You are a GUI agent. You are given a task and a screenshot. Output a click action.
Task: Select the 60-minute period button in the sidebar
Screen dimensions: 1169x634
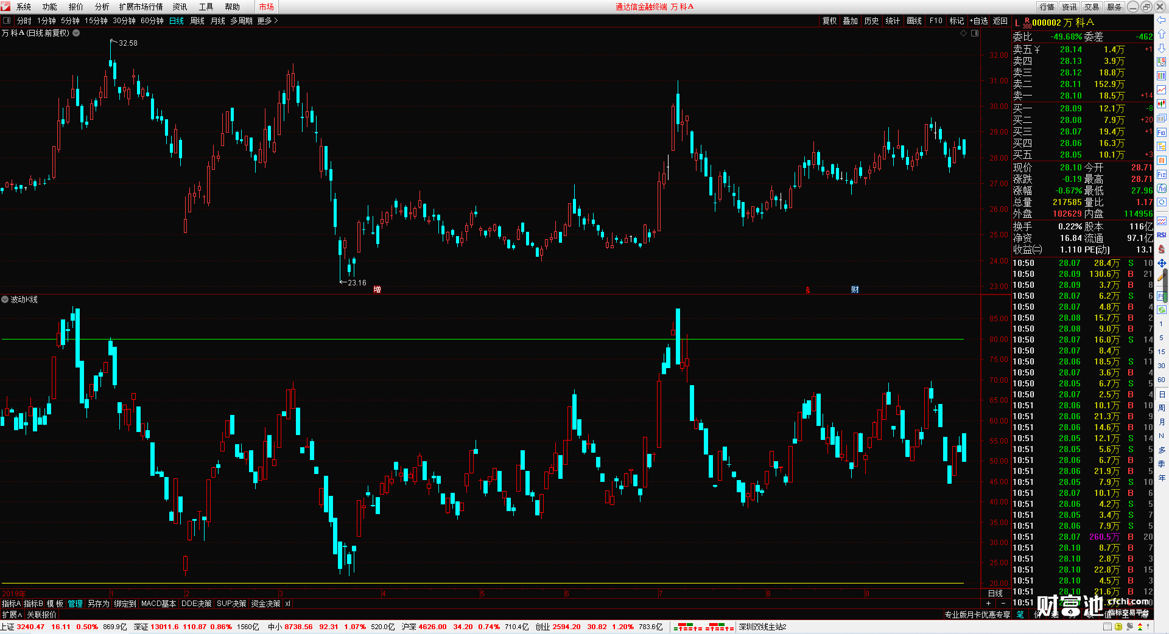point(1161,380)
